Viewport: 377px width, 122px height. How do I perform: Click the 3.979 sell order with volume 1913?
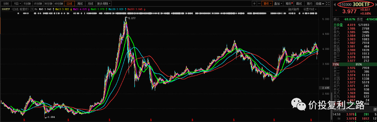[355, 54]
